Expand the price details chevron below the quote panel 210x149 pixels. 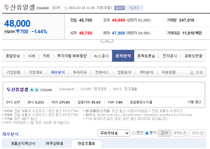107,41
